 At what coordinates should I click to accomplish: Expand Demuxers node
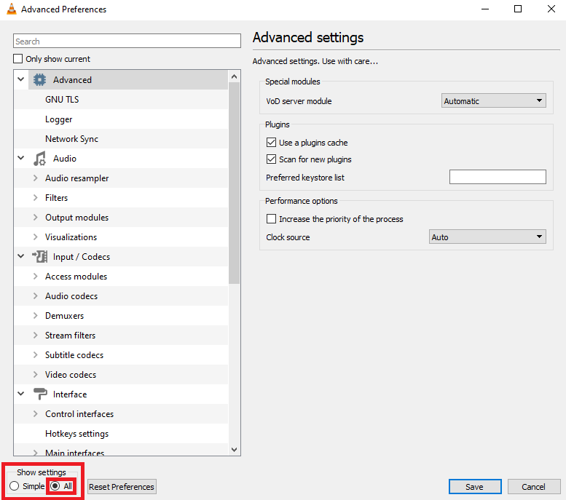pos(36,316)
